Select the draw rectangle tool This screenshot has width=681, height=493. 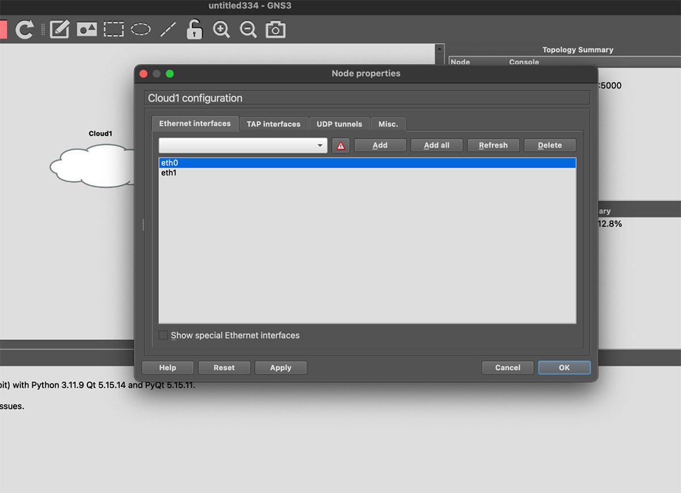click(x=113, y=29)
